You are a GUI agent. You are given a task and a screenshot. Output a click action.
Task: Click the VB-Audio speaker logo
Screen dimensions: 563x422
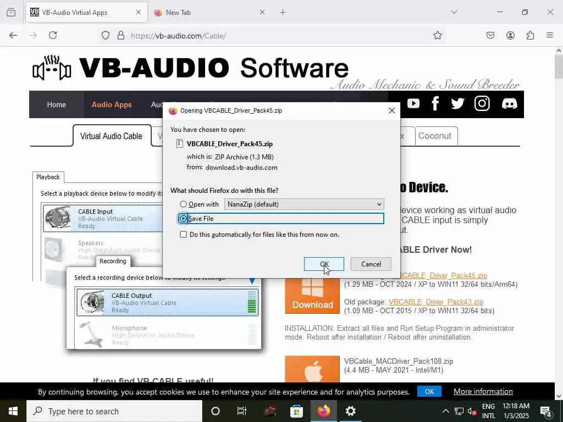click(x=52, y=68)
